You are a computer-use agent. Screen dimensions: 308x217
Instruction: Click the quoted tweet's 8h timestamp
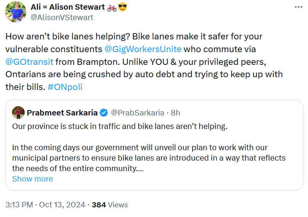click(x=176, y=113)
